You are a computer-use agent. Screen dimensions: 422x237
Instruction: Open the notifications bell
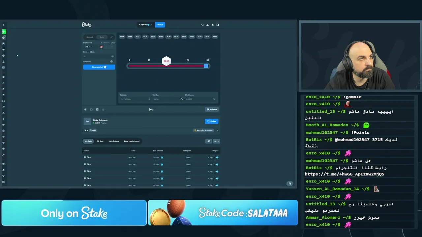point(213,25)
